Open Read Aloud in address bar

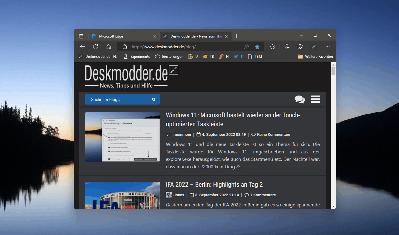[246, 47]
